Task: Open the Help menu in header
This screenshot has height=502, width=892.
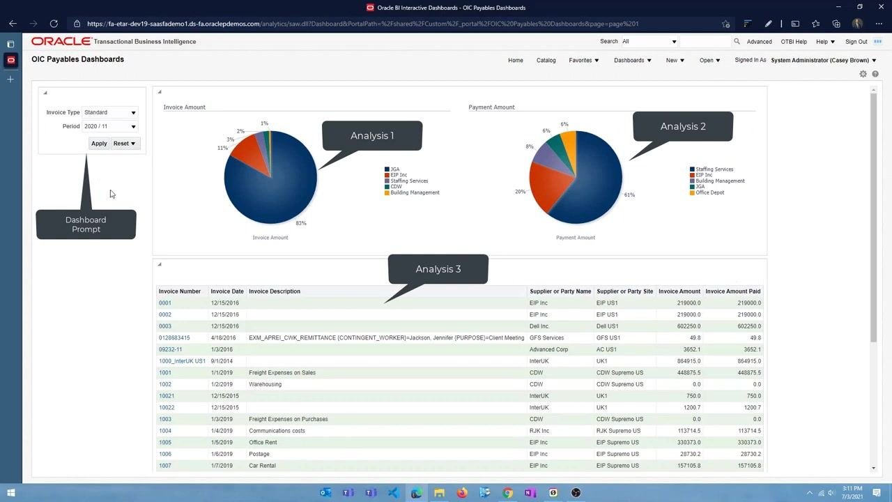Action: [x=825, y=42]
